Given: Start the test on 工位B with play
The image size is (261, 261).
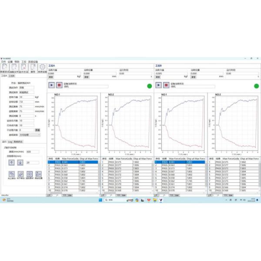Looking at the screenshot, I should click(159, 85).
